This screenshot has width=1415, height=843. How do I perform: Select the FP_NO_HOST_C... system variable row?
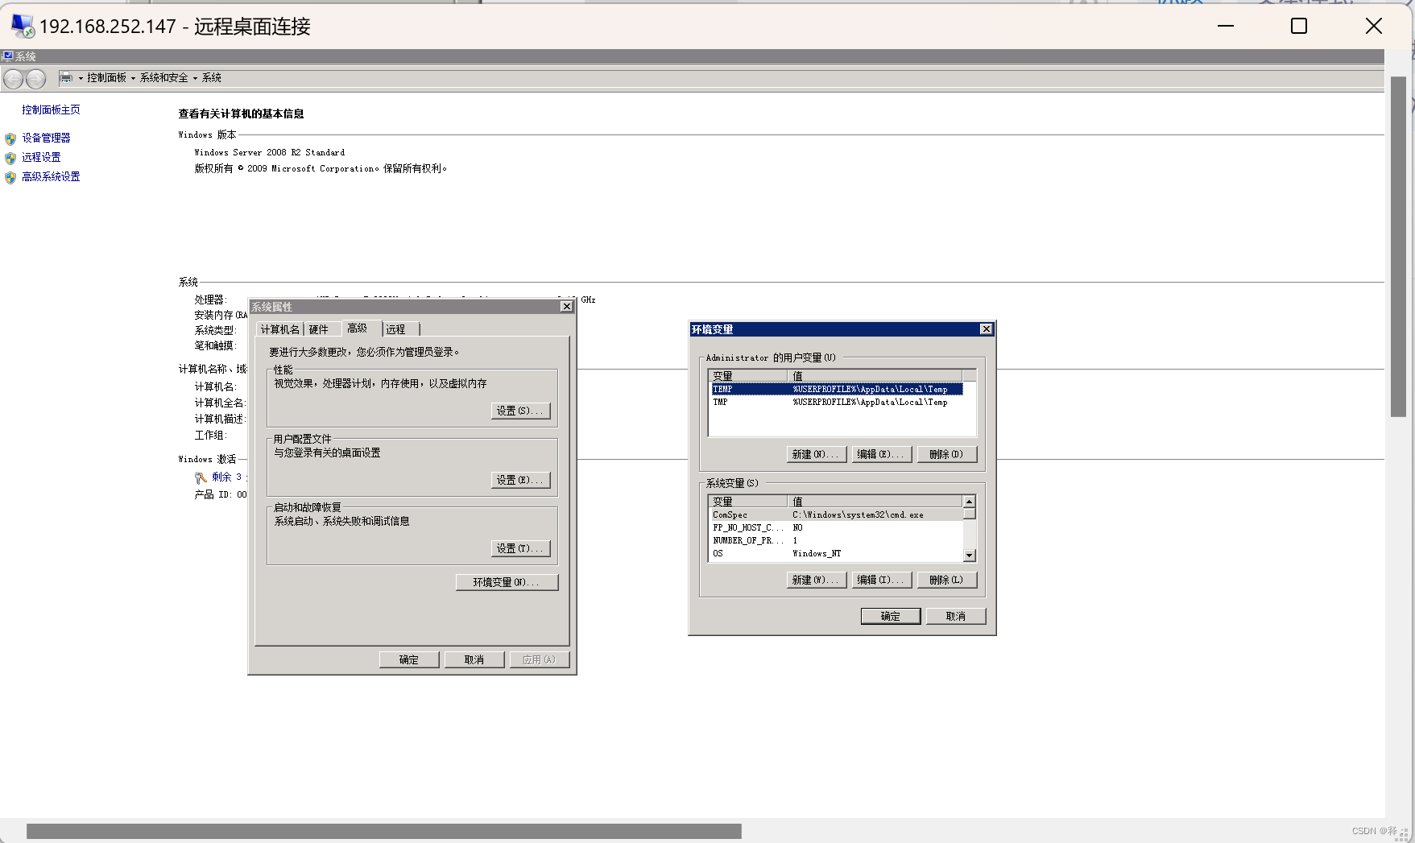click(x=836, y=528)
